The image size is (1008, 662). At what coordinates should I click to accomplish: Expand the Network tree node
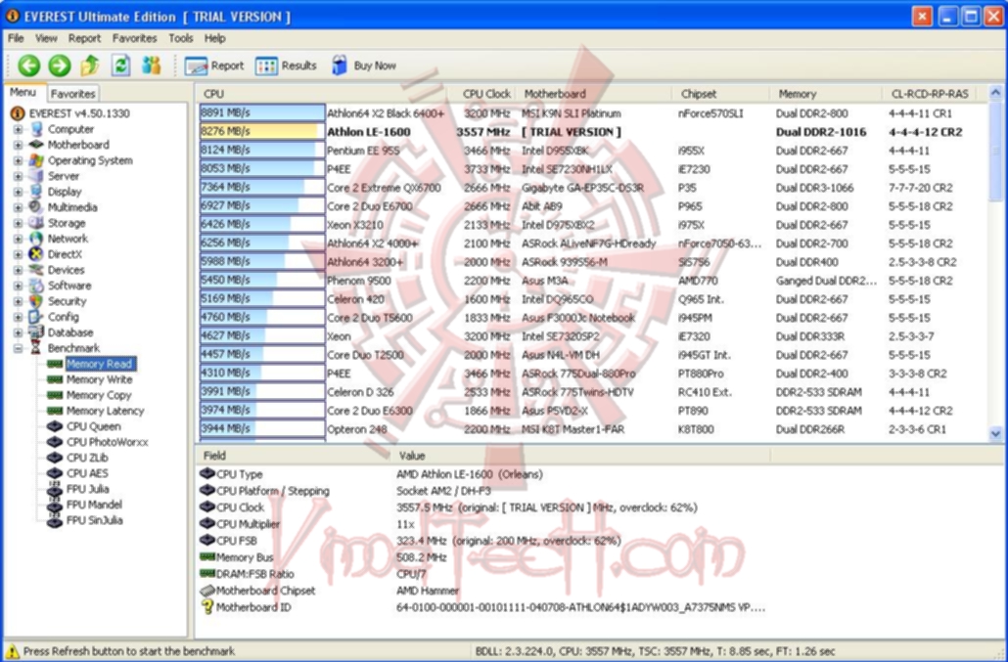[x=18, y=239]
